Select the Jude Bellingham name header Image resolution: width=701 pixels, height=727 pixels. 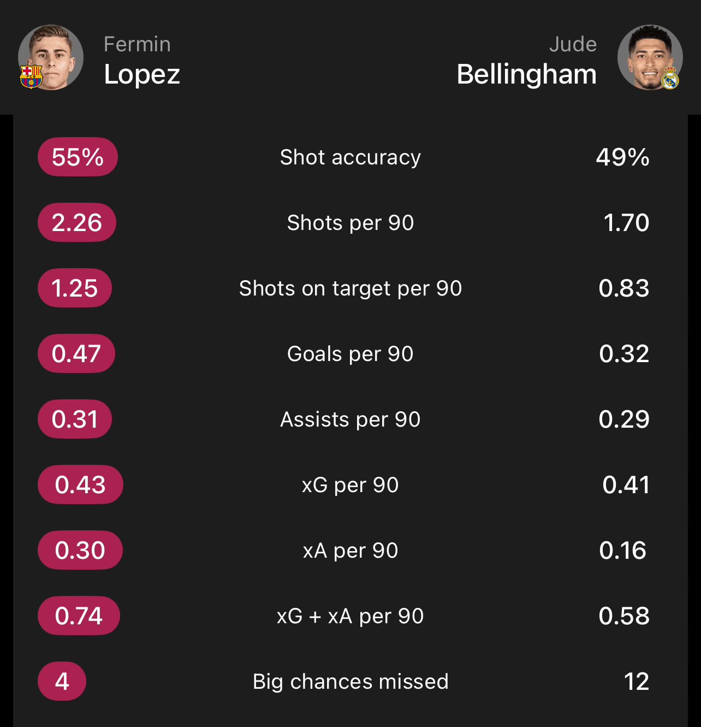pos(526,61)
